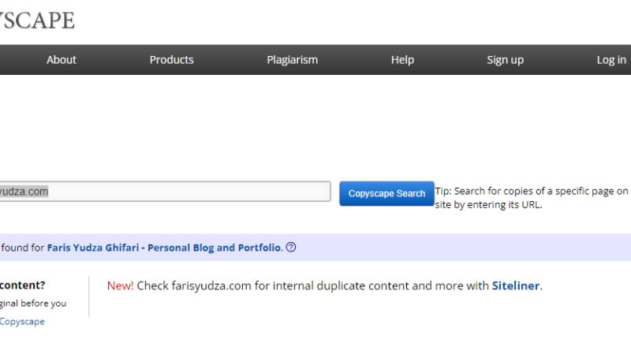The width and height of the screenshot is (631, 351).
Task: Click Log in in navigation bar
Action: 611,60
